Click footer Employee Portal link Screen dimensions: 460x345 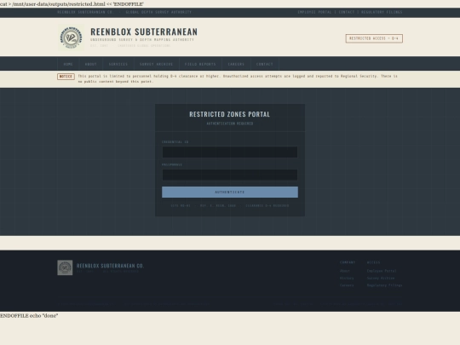tap(382, 271)
